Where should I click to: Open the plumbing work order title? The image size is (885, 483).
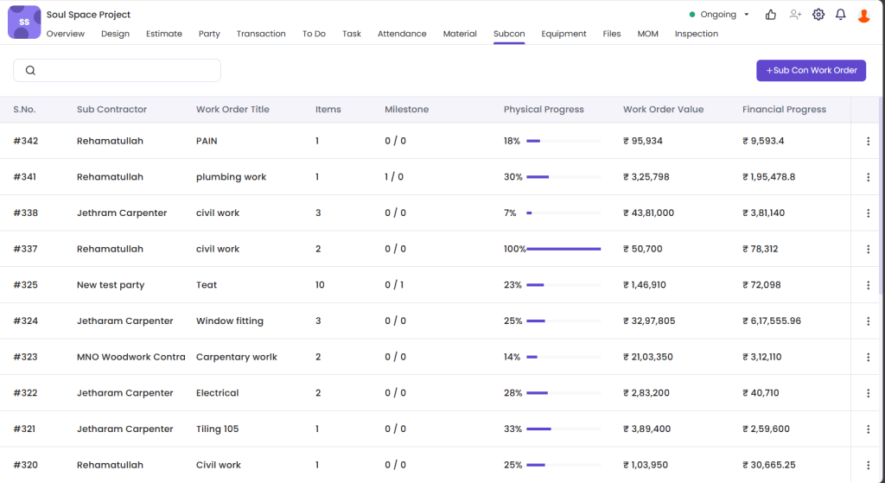point(231,177)
